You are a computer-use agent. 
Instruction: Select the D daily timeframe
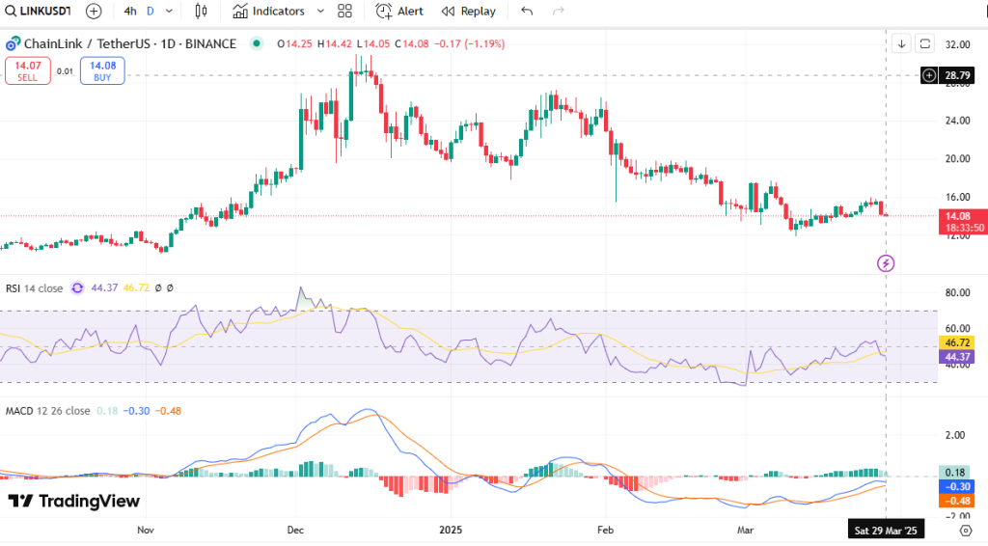click(x=150, y=11)
